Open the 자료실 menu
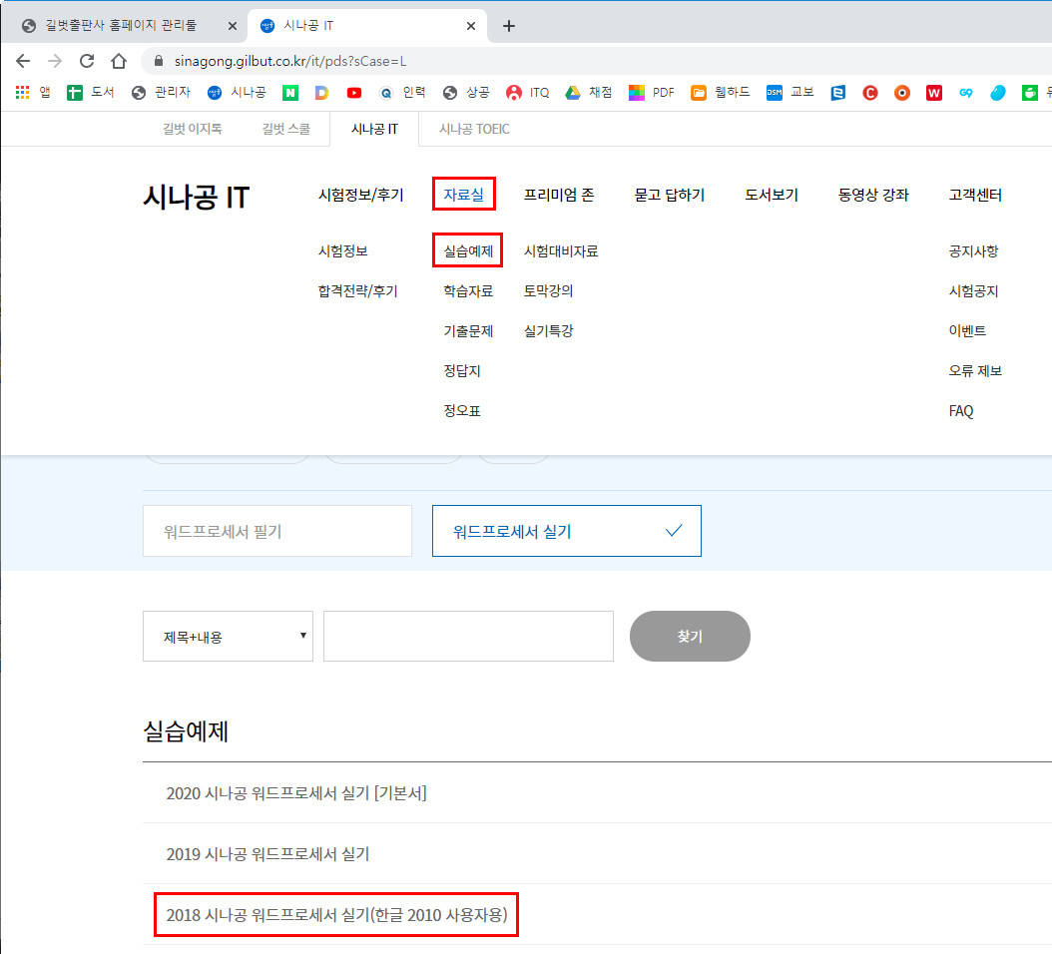Screen dimensions: 1052x954 (x=463, y=195)
